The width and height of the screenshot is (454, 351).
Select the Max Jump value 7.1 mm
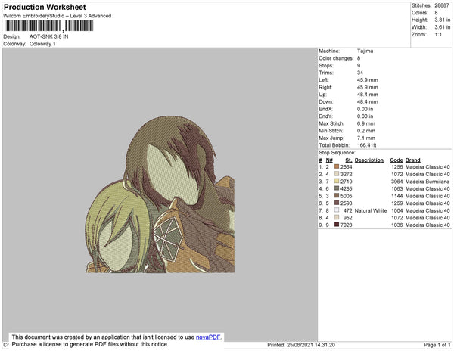point(366,138)
